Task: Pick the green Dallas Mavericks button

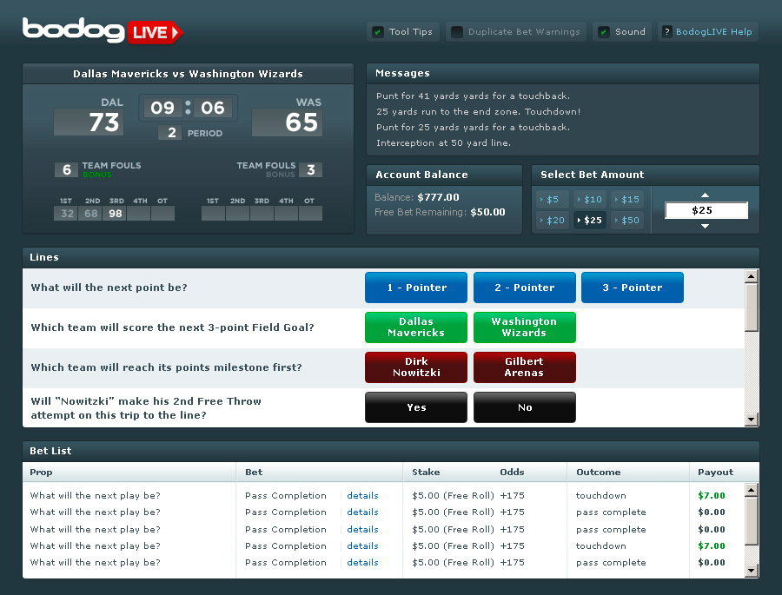Action: [x=416, y=327]
